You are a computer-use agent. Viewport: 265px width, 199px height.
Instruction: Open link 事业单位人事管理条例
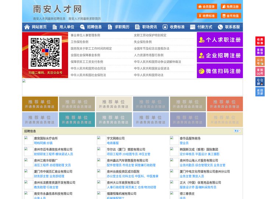85,35
